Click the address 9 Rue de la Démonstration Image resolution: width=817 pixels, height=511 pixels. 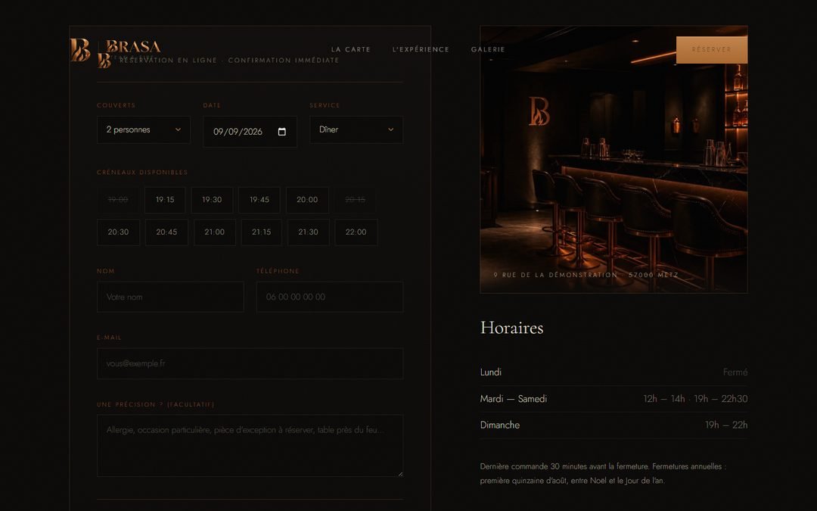tap(586, 276)
